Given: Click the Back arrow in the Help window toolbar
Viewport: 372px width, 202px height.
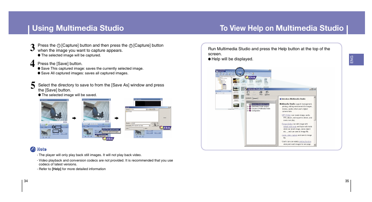Looking at the screenshot, I should (x=254, y=93).
